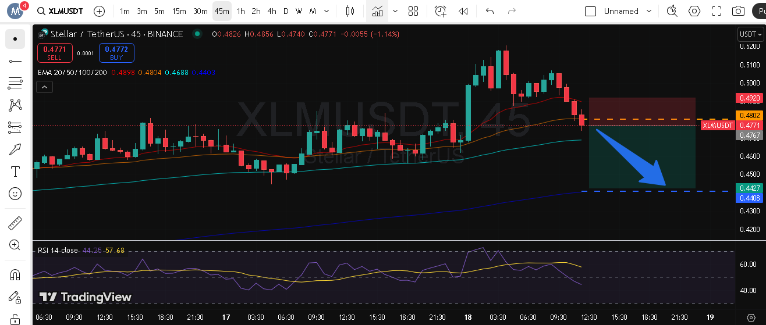
Task: Click the RSI 14 close indicator label
Action: (x=58, y=251)
